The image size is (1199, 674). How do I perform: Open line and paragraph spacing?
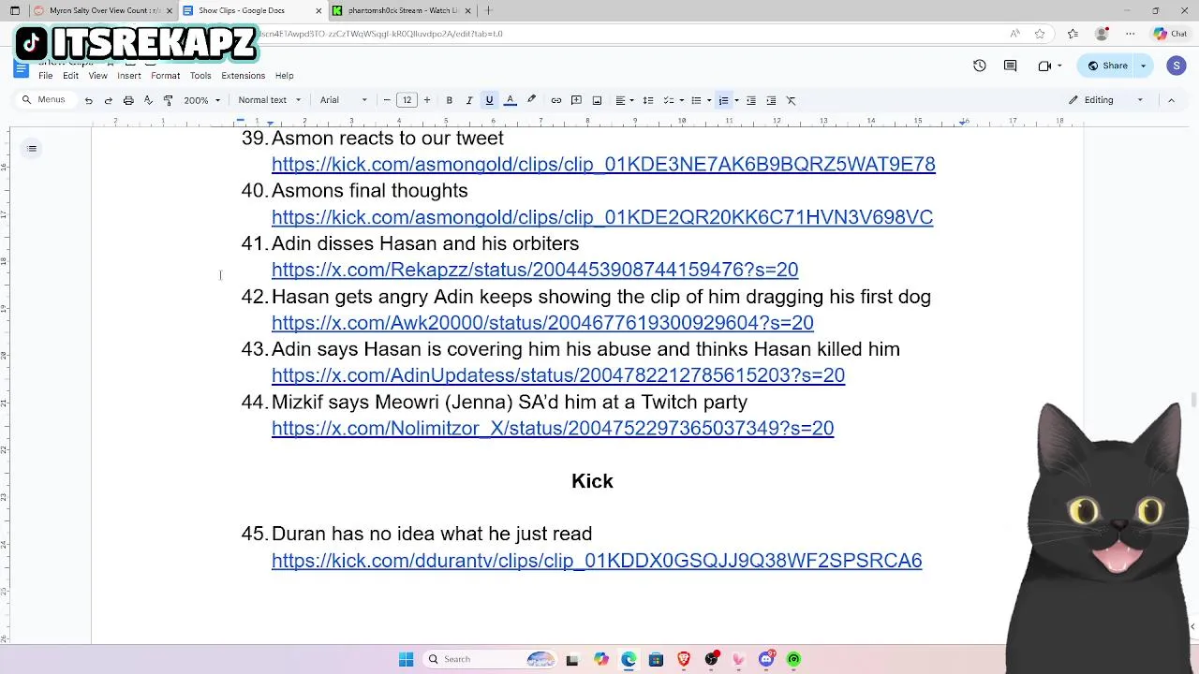648,100
